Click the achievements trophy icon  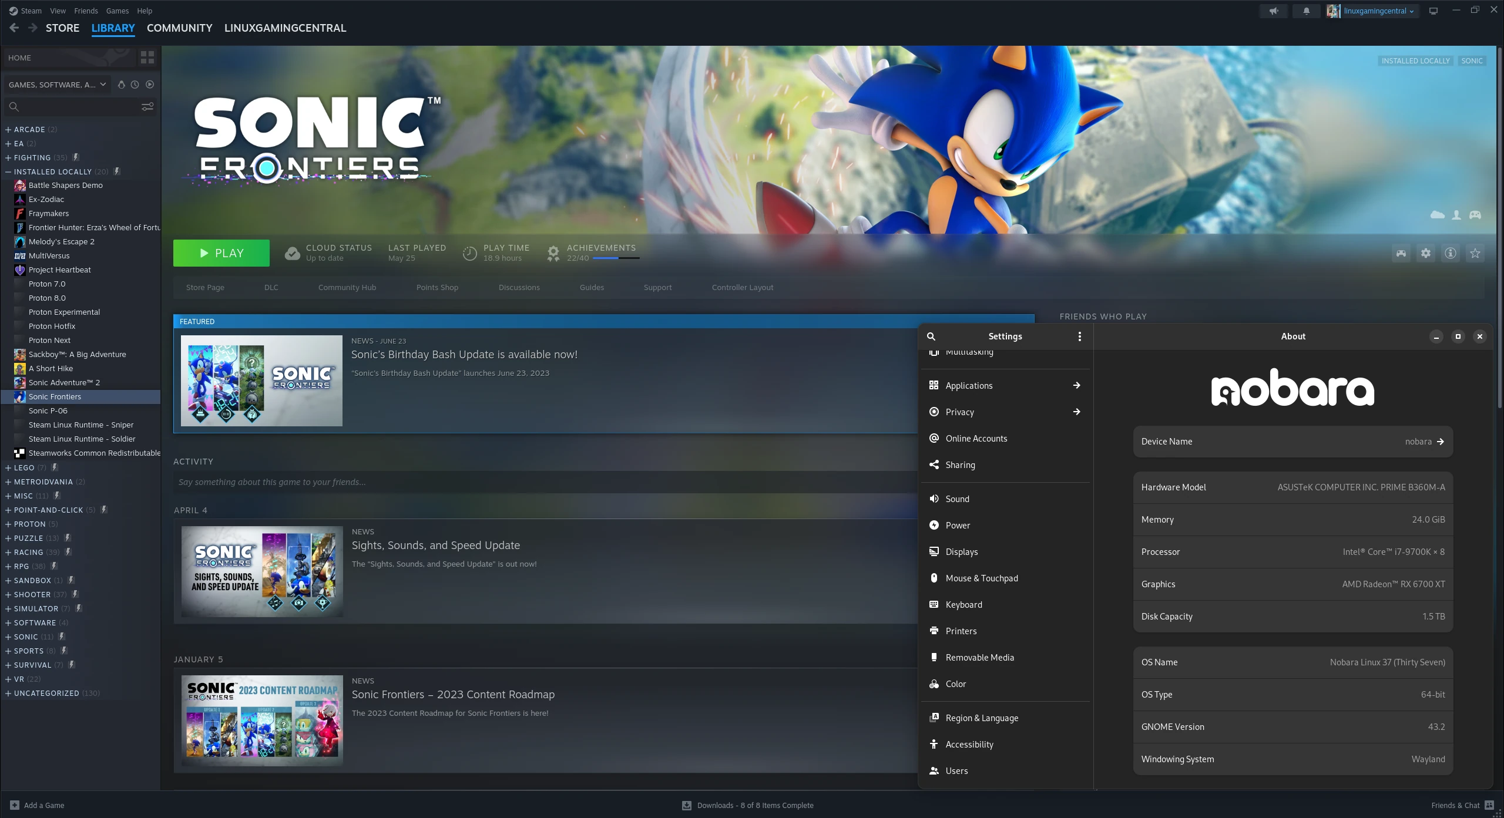click(553, 253)
